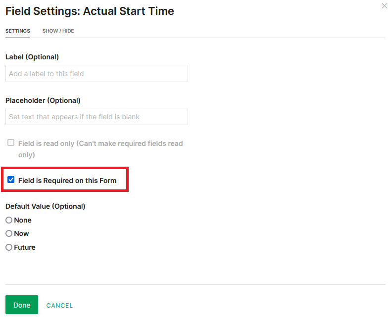Click the CANCEL link
This screenshot has width=390, height=317.
click(59, 306)
